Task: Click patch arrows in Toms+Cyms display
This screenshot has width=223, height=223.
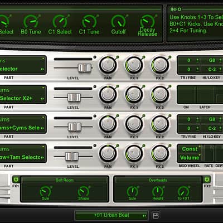Action: [x=42, y=128]
